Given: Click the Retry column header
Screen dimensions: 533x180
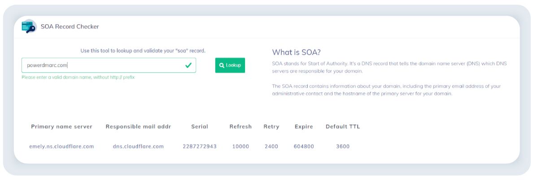Looking at the screenshot, I should pos(271,127).
